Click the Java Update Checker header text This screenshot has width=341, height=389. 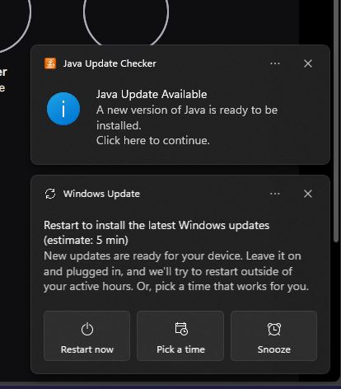[x=110, y=63]
